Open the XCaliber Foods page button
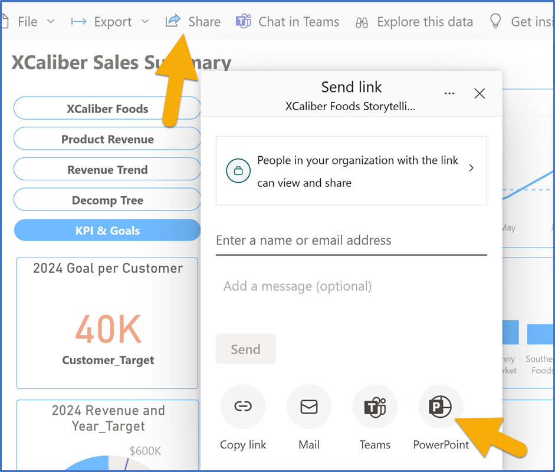The width and height of the screenshot is (555, 472). point(107,108)
